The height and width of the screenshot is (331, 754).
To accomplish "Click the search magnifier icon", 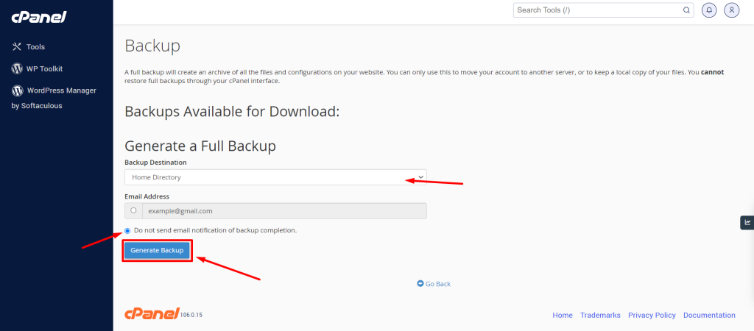I will point(686,10).
